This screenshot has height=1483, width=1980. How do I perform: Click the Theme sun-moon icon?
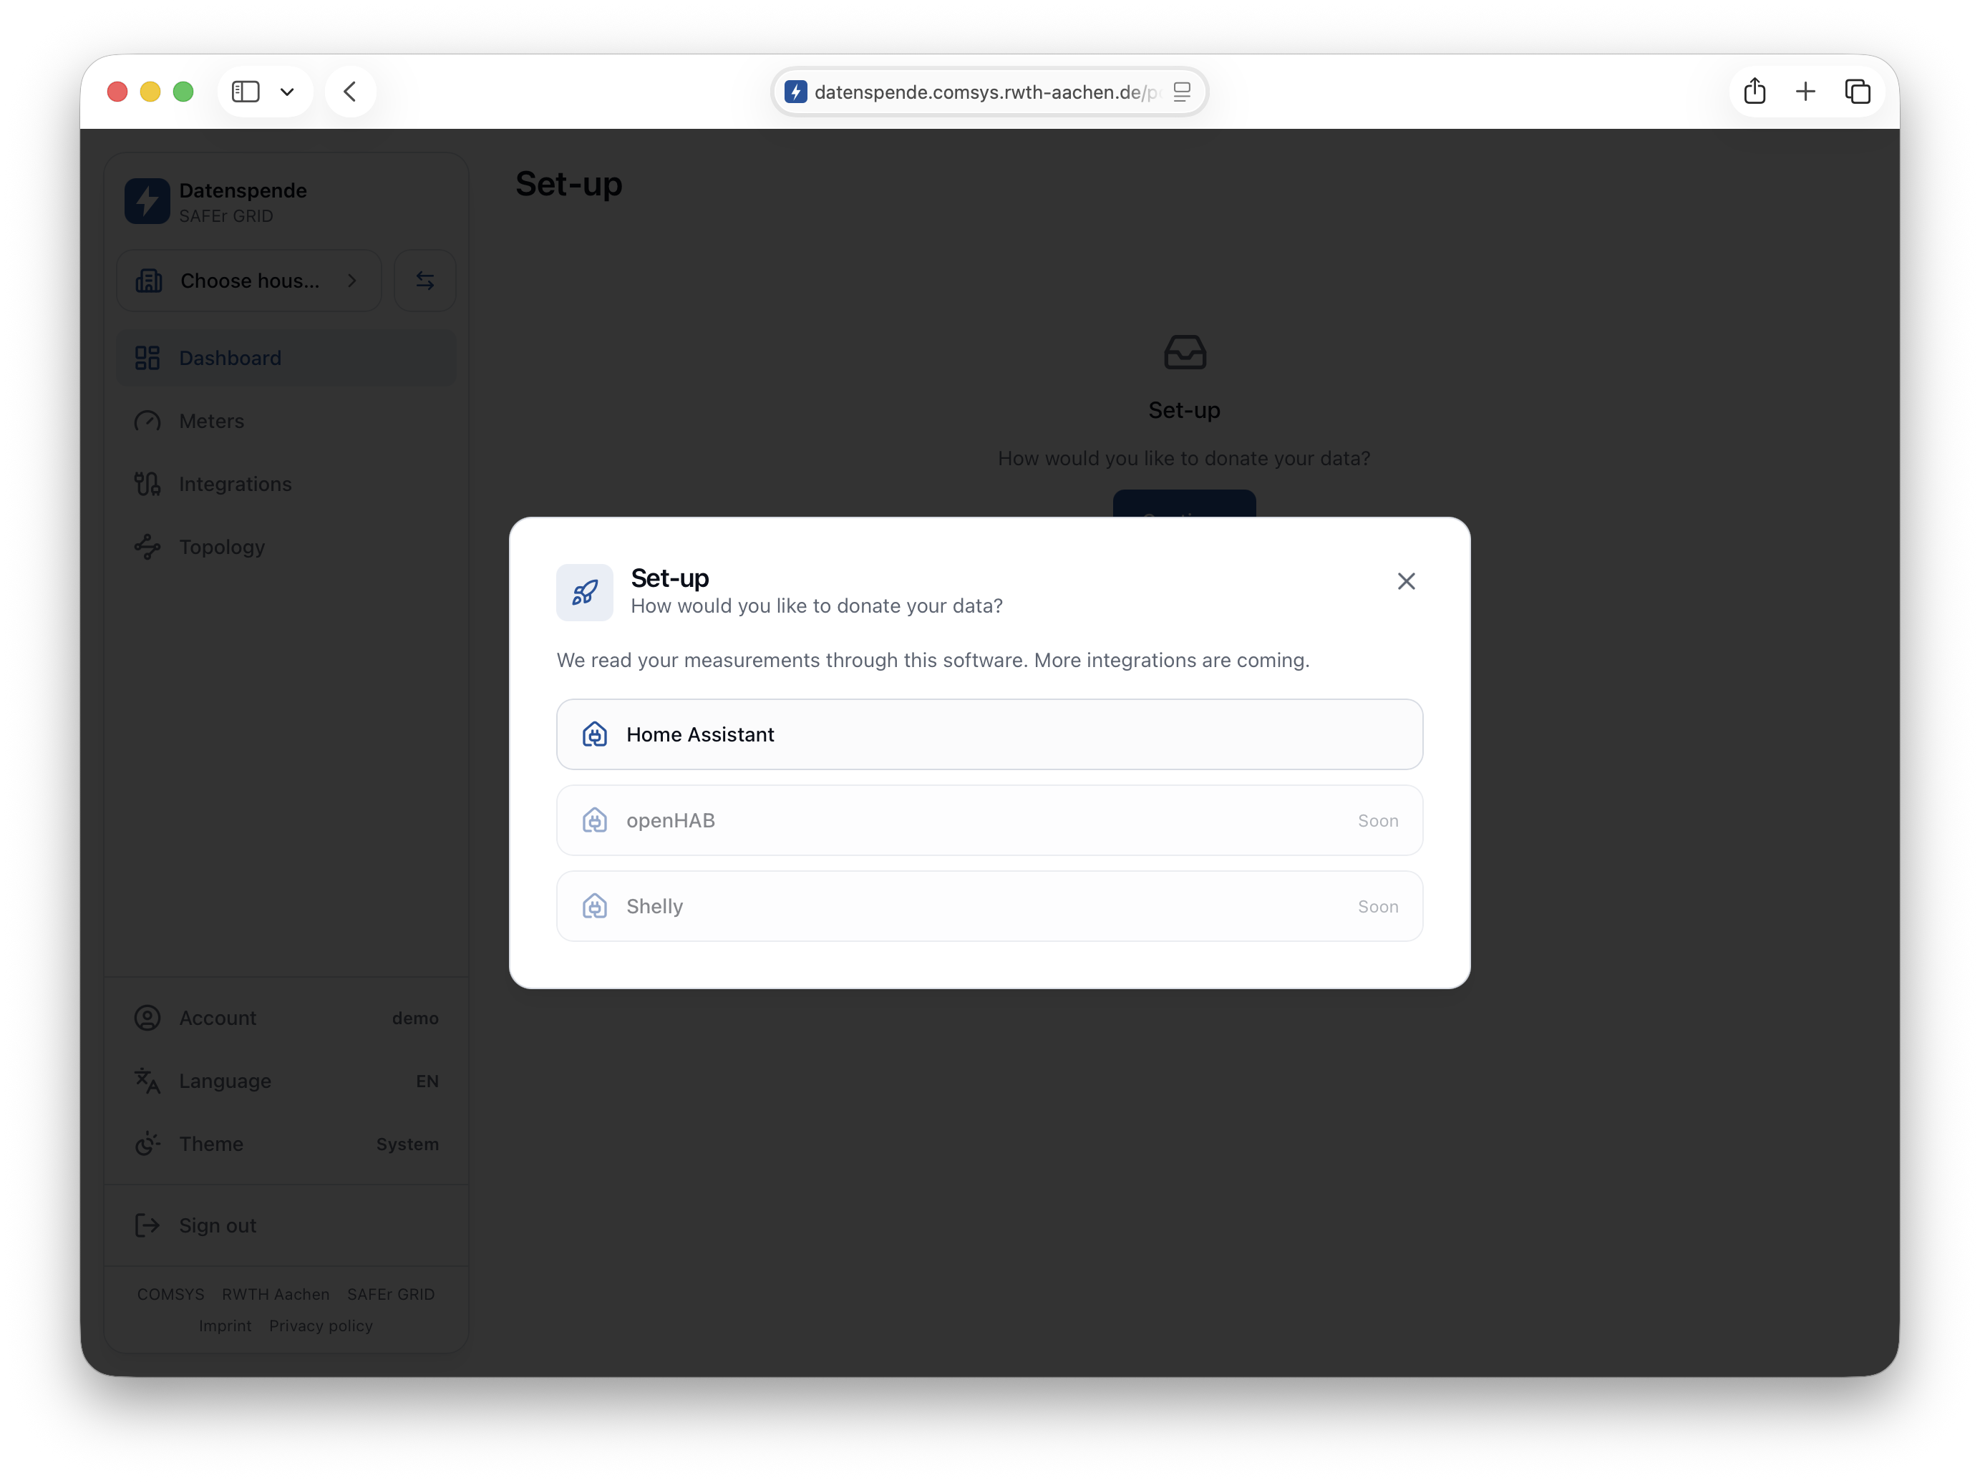pos(147,1144)
